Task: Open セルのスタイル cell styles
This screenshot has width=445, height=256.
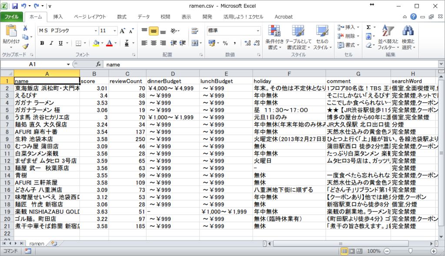Action: [322, 37]
